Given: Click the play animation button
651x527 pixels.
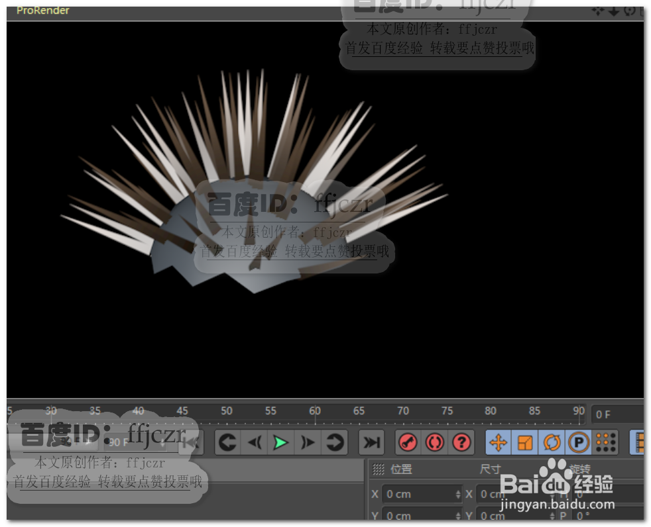Looking at the screenshot, I should click(x=281, y=442).
